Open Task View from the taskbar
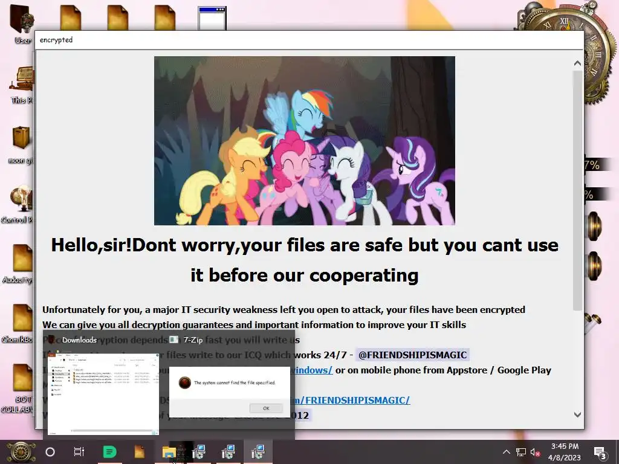Screen dimensions: 619x464 point(79,452)
